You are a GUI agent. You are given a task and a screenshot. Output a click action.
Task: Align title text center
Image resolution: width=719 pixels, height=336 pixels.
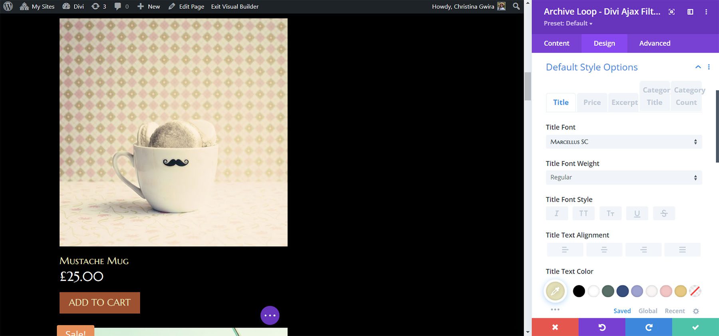click(x=604, y=250)
